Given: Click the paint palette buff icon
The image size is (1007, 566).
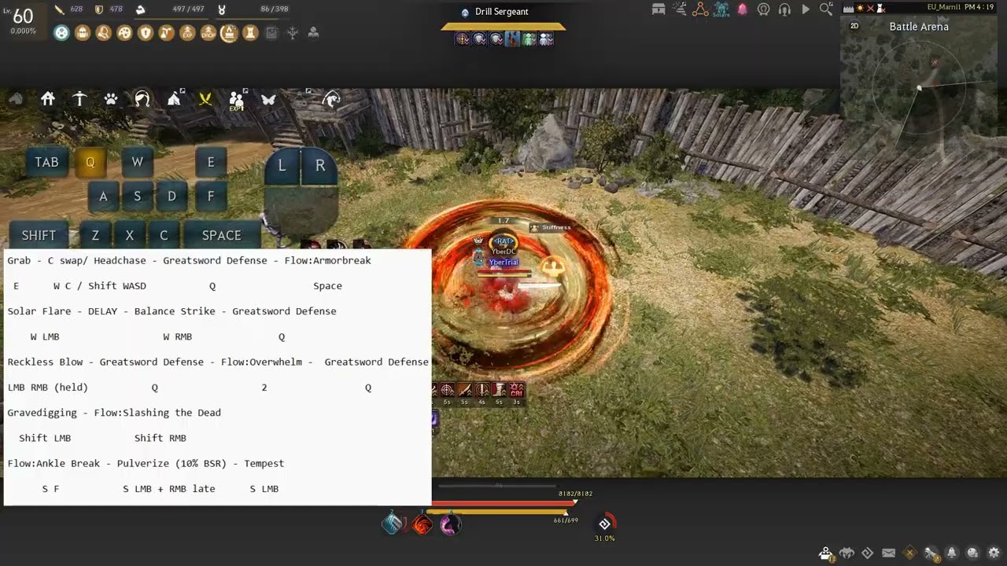Looking at the screenshot, I should pyautogui.click(x=124, y=33).
